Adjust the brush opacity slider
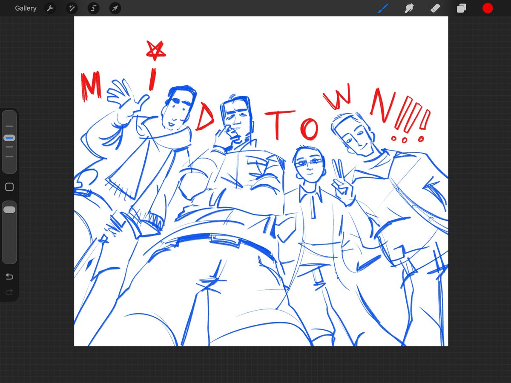 (x=9, y=232)
